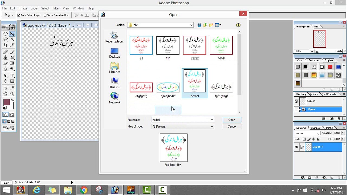This screenshot has height=195, width=347.
Task: Select the Elliptical Marquee tool
Action: (5, 34)
